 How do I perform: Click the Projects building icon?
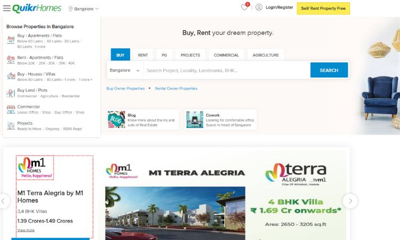[11, 126]
